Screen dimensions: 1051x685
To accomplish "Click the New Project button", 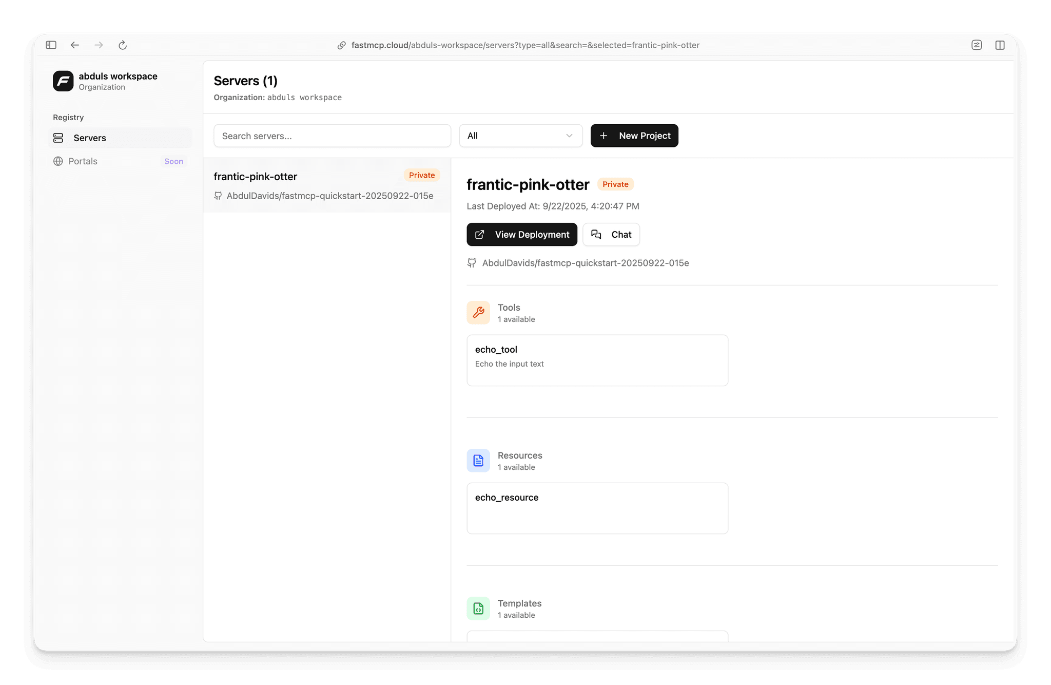I will [634, 136].
